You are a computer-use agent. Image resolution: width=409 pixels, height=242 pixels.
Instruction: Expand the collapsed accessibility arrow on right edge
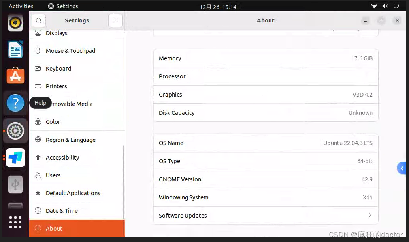pyautogui.click(x=402, y=168)
